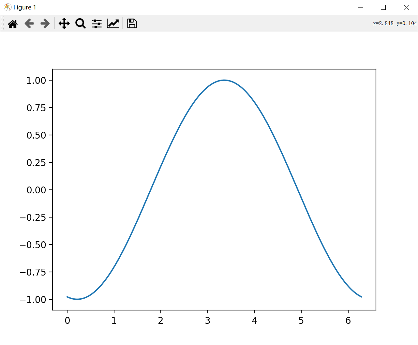Image resolution: width=418 pixels, height=345 pixels.
Task: Click the x-axis tick label 5
Action: (x=301, y=321)
